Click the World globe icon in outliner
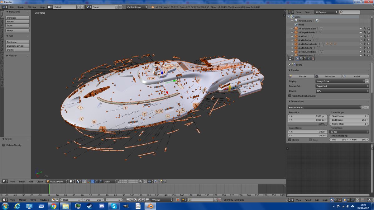The width and height of the screenshot is (374, 210). click(296, 25)
